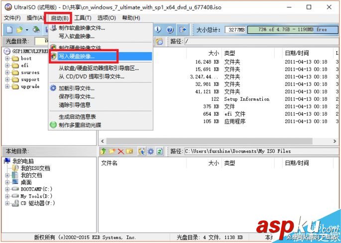The height and width of the screenshot is (243, 341).
Task: Click the red X delete icon
Action: [121, 151]
